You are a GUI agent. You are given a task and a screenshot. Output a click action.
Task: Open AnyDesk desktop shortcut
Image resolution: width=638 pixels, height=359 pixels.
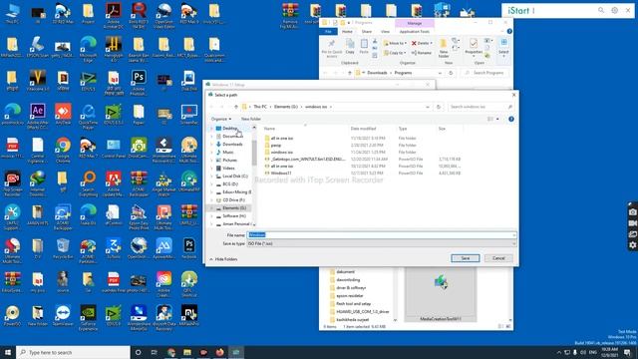(x=63, y=115)
